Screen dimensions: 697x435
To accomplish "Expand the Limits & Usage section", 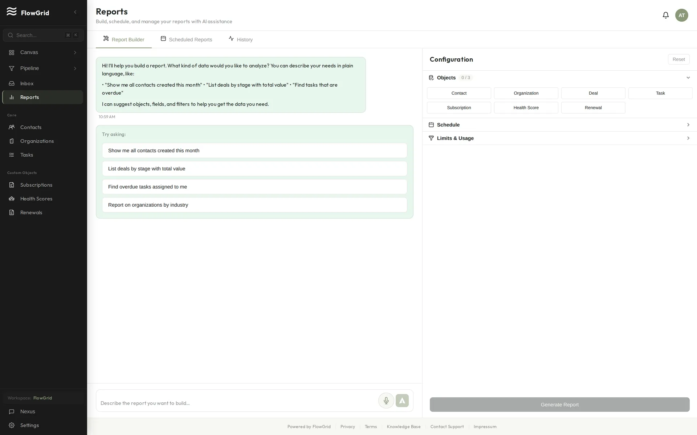I will click(x=559, y=138).
